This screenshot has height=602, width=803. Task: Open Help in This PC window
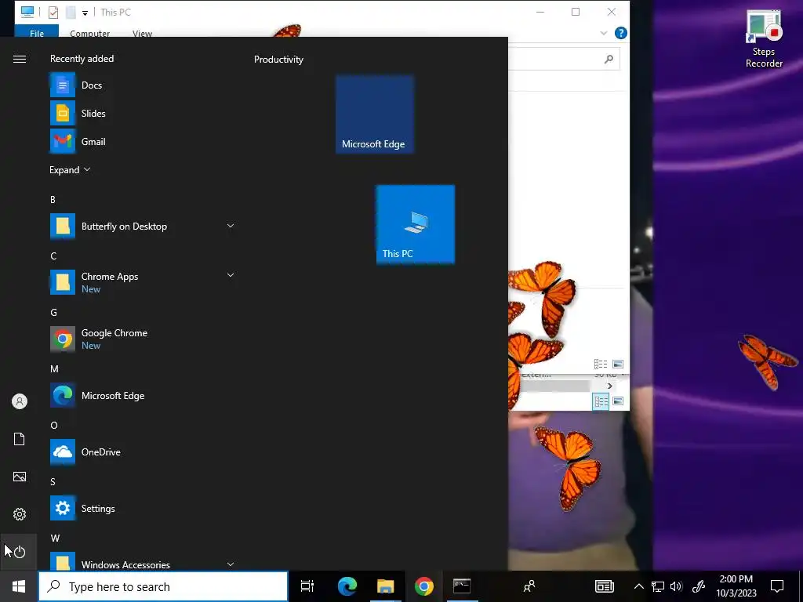(621, 33)
